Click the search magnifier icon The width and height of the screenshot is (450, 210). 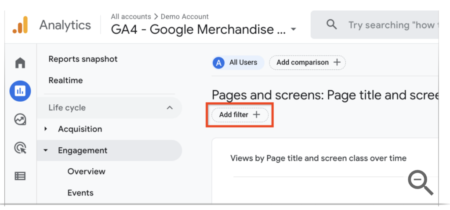(x=331, y=25)
